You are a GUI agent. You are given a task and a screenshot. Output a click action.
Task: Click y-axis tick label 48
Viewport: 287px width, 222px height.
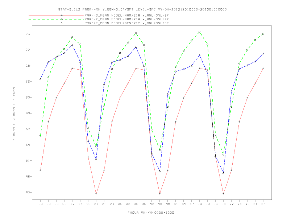pos(28,177)
